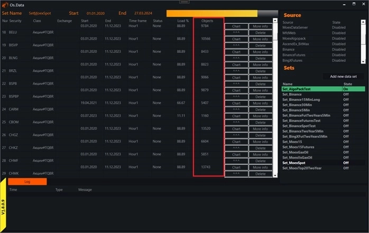Viewport: 369px width, 233px height.
Task: Collapse the CHMF security using its ^^^ button
Action: point(236,161)
